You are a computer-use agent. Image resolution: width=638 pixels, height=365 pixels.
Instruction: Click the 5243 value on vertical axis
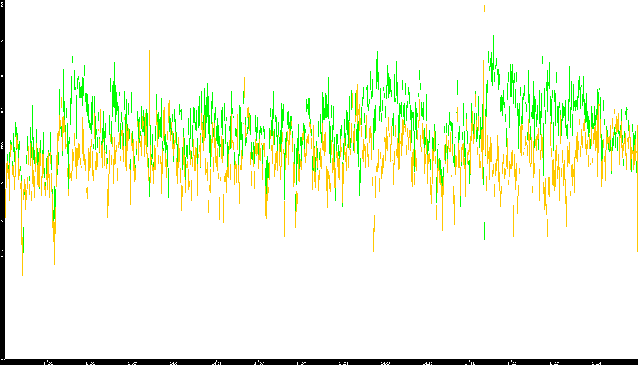coord(2,38)
